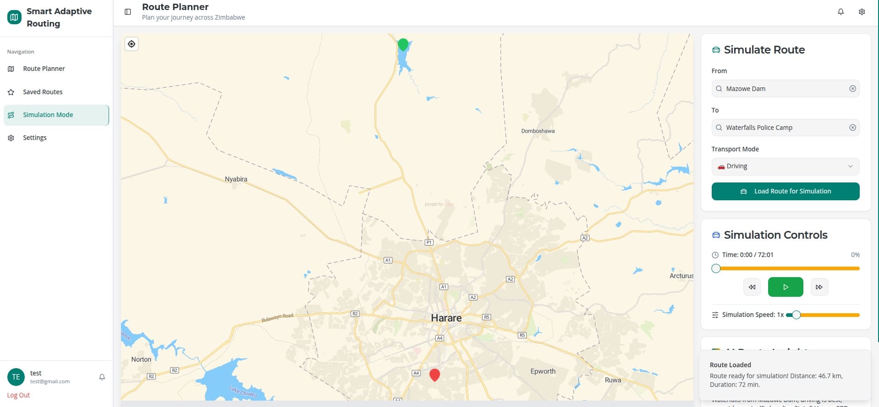The width and height of the screenshot is (879, 407).
Task: Click the red destination marker on map
Action: 434,375
